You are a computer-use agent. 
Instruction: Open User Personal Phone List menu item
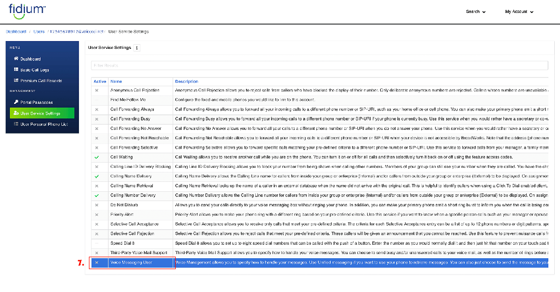(x=44, y=124)
